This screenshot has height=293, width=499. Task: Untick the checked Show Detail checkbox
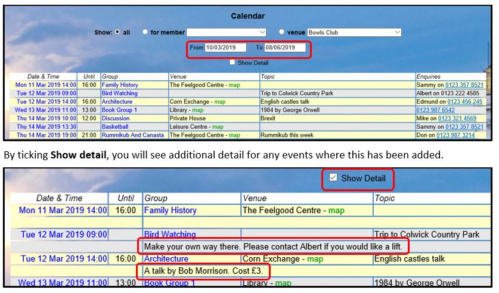[x=333, y=177]
